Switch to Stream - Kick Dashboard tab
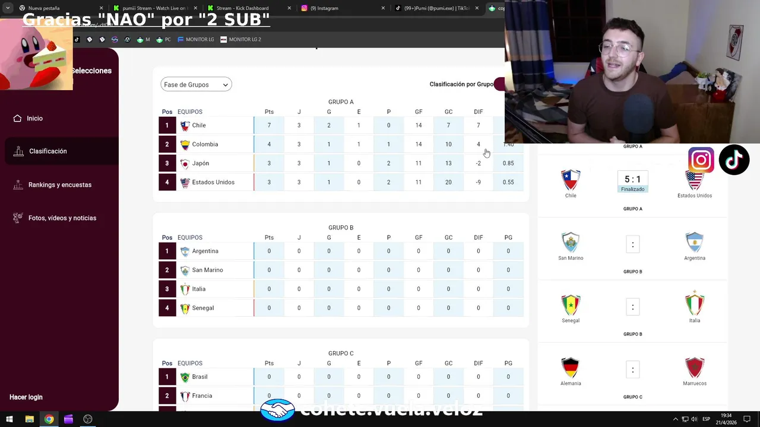This screenshot has width=760, height=427. point(249,8)
